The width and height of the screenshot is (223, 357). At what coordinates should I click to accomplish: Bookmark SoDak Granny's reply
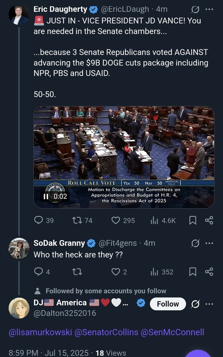pos(193,272)
